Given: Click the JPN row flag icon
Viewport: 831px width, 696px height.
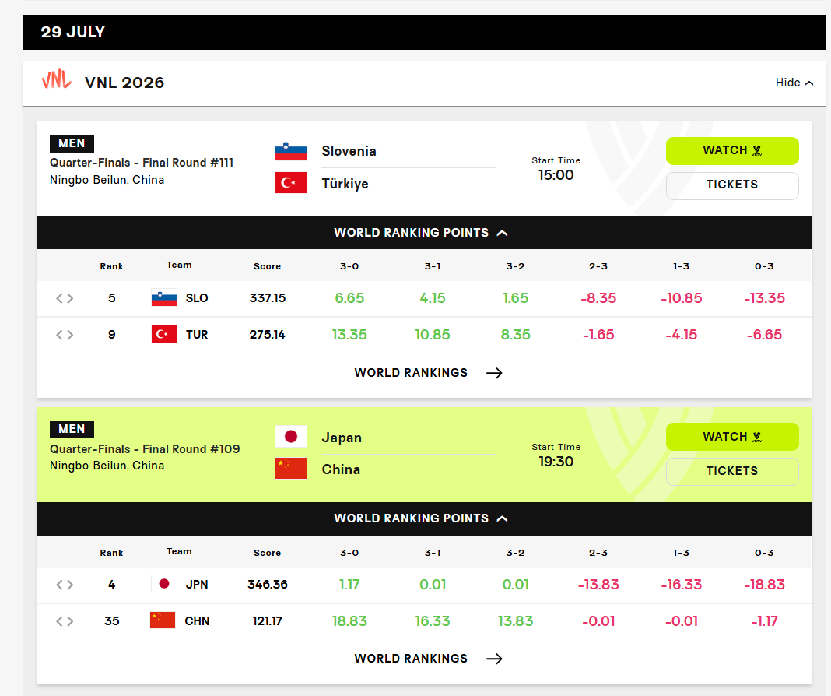Looking at the screenshot, I should 163,584.
